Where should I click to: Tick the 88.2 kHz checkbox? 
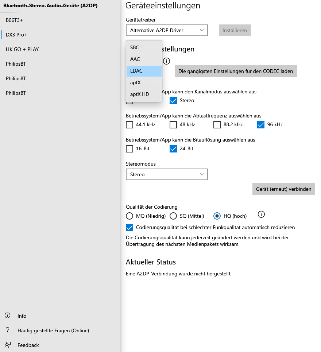[217, 125]
